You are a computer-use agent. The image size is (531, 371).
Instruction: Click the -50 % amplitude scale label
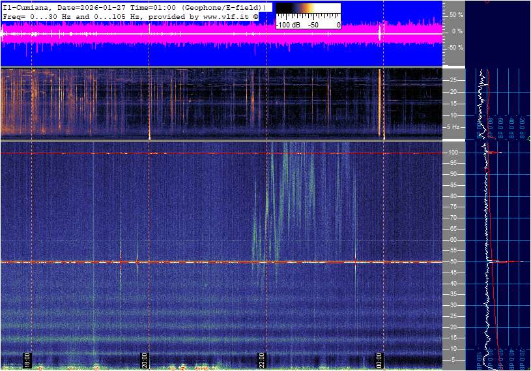click(455, 48)
